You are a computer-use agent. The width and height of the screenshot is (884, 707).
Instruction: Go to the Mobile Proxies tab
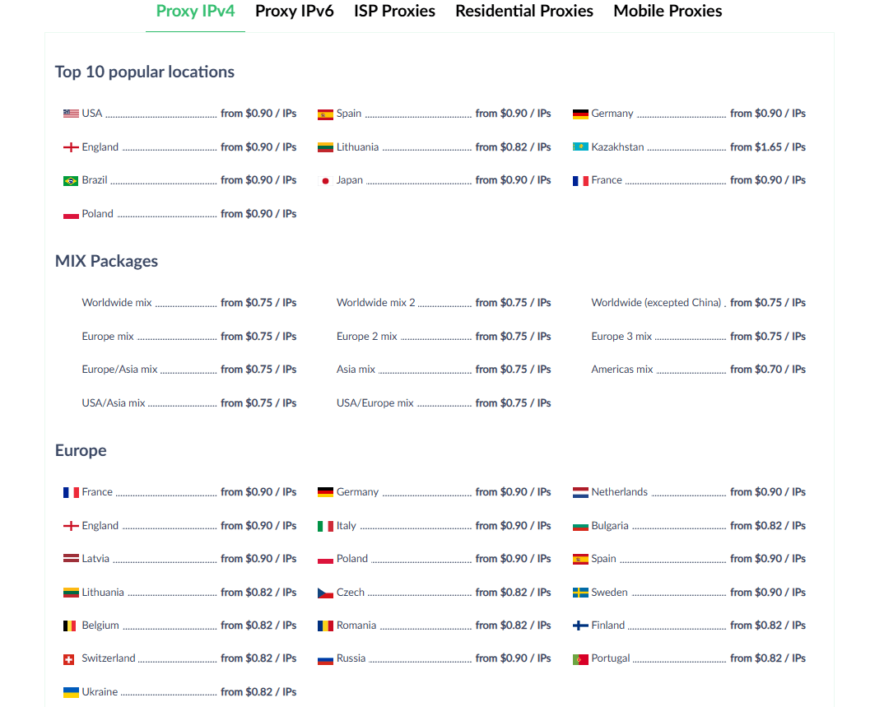[668, 12]
